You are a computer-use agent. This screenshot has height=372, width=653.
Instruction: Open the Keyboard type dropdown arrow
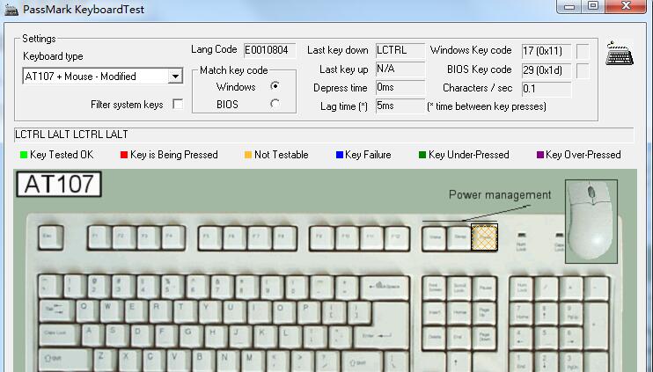point(176,77)
